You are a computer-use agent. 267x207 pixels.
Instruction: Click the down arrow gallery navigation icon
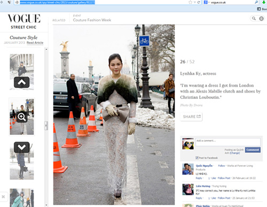(22, 147)
